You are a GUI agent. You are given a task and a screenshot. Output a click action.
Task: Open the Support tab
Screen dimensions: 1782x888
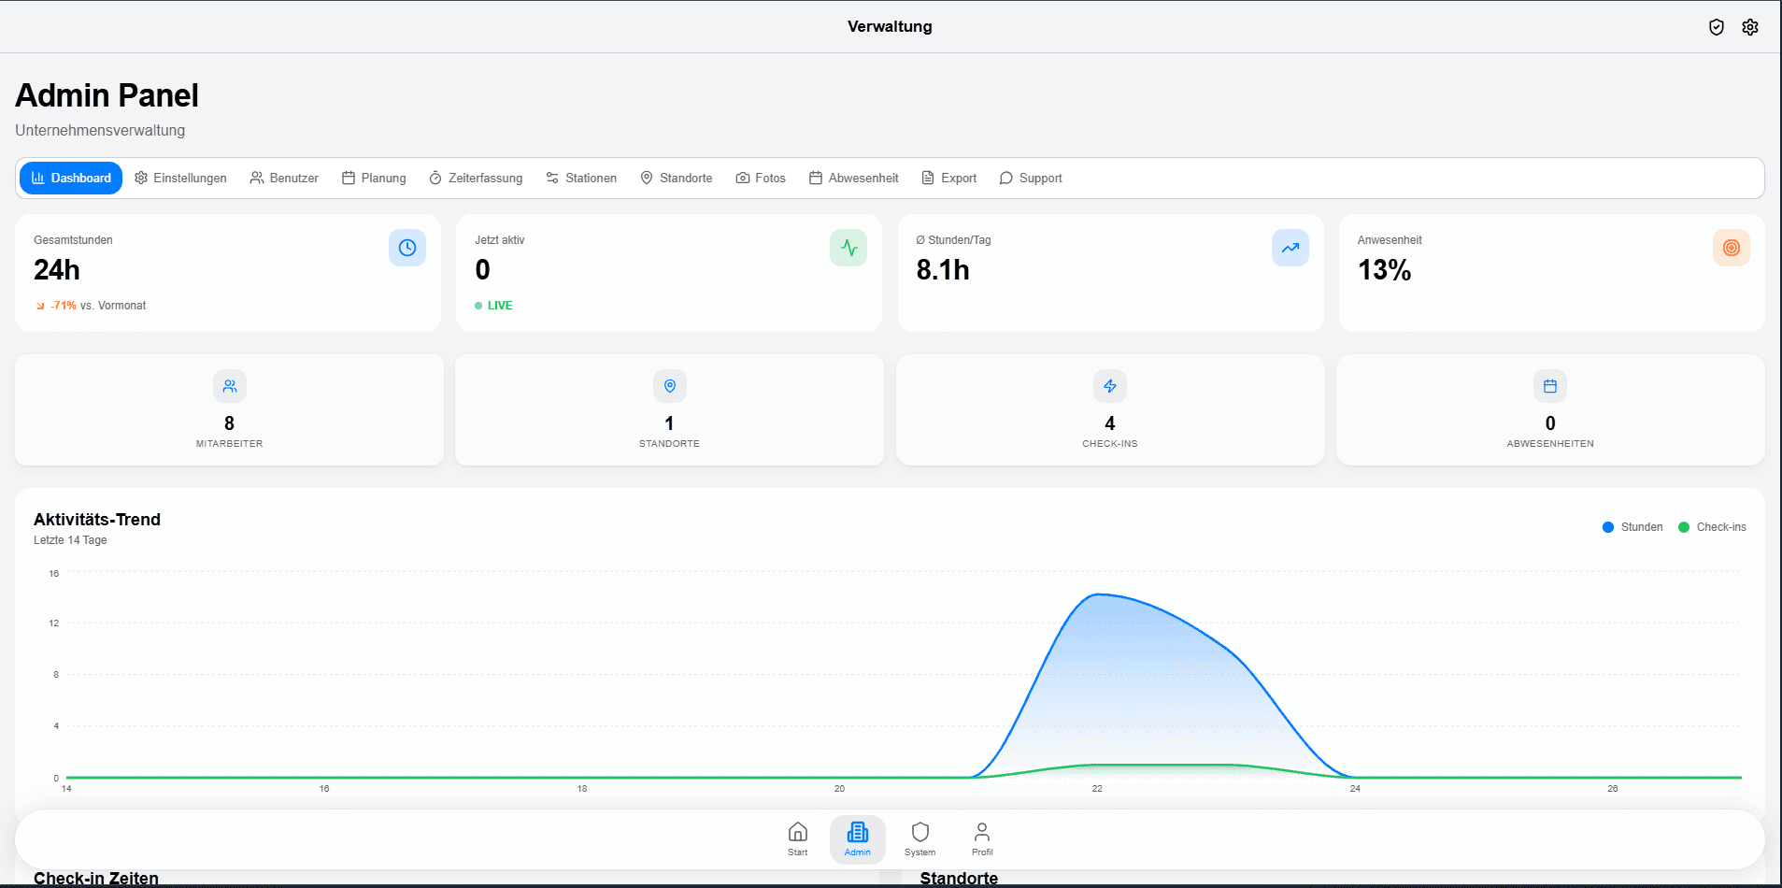pos(1031,178)
